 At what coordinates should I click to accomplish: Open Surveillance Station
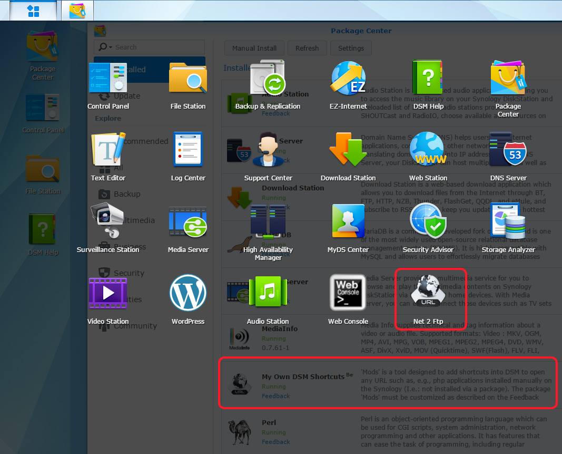108,228
